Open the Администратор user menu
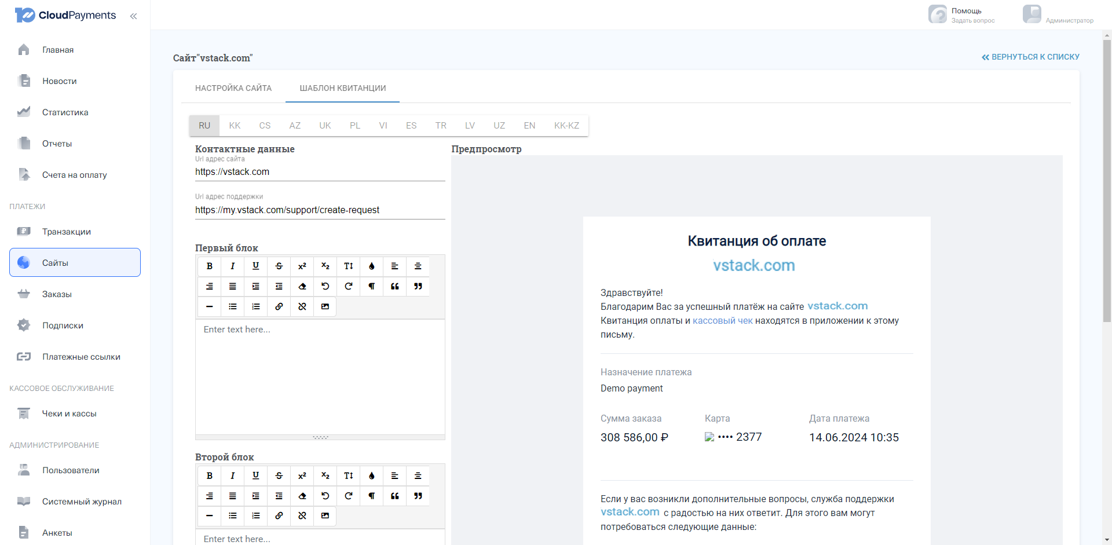Screen dimensions: 1112x545 click(1058, 15)
